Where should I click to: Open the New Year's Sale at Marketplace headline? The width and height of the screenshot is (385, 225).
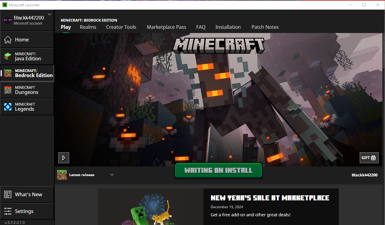270,198
